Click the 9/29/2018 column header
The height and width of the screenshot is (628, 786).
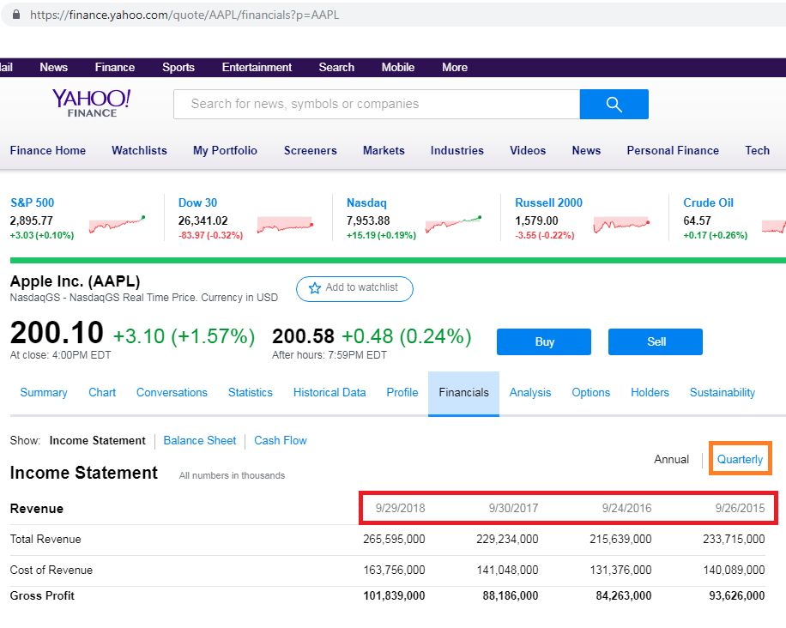tap(400, 508)
